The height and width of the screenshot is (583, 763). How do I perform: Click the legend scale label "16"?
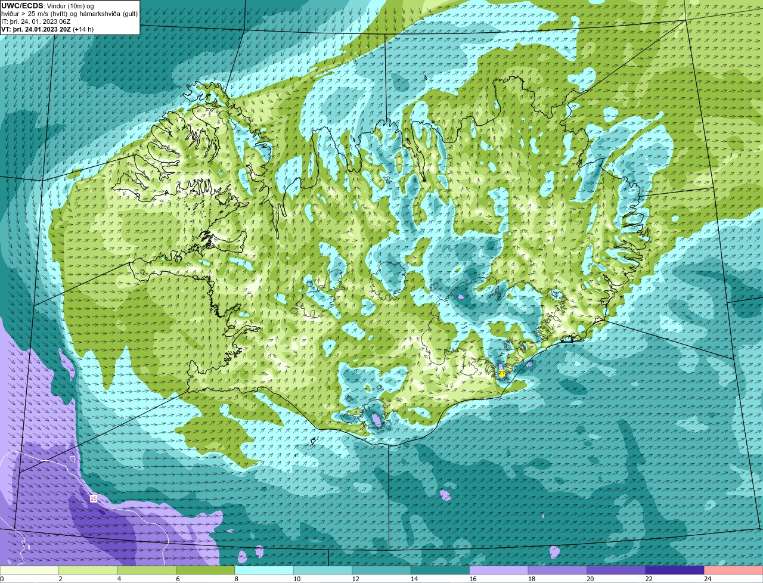pyautogui.click(x=473, y=578)
